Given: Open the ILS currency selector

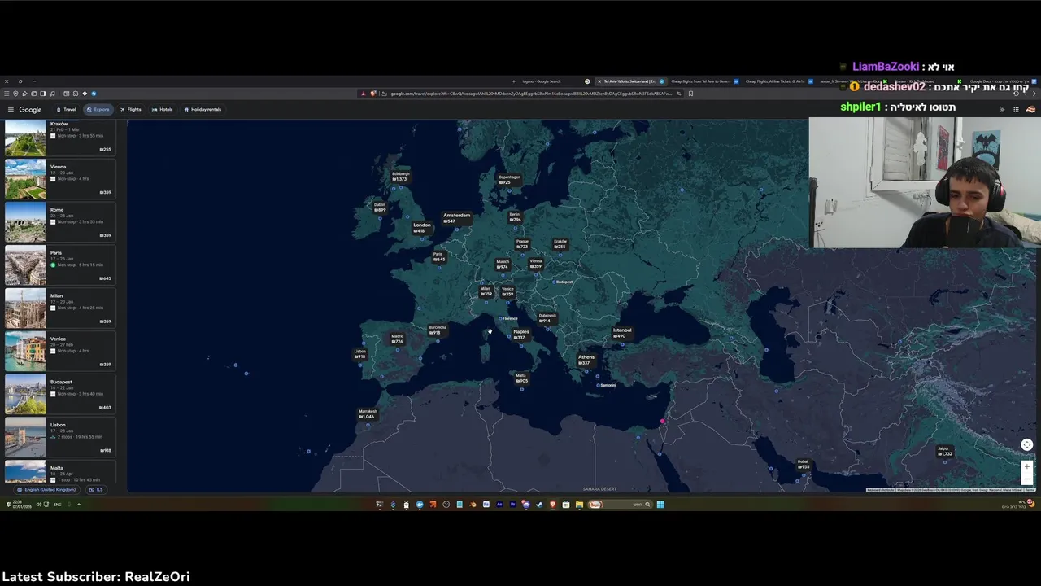Looking at the screenshot, I should pyautogui.click(x=96, y=490).
